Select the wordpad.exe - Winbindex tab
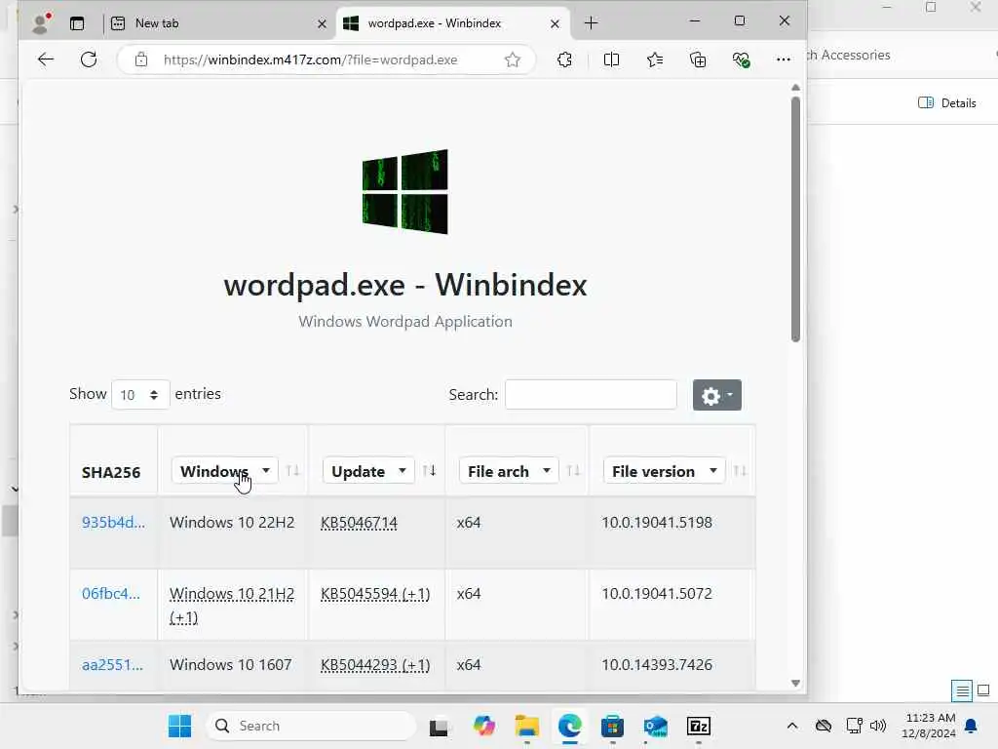This screenshot has height=749, width=998. pos(453,23)
